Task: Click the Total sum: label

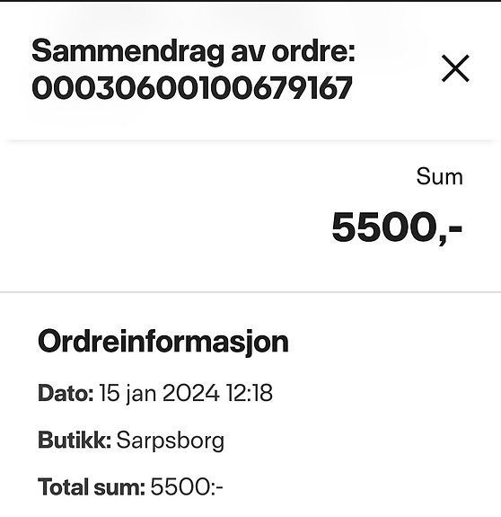Action: click(x=92, y=487)
